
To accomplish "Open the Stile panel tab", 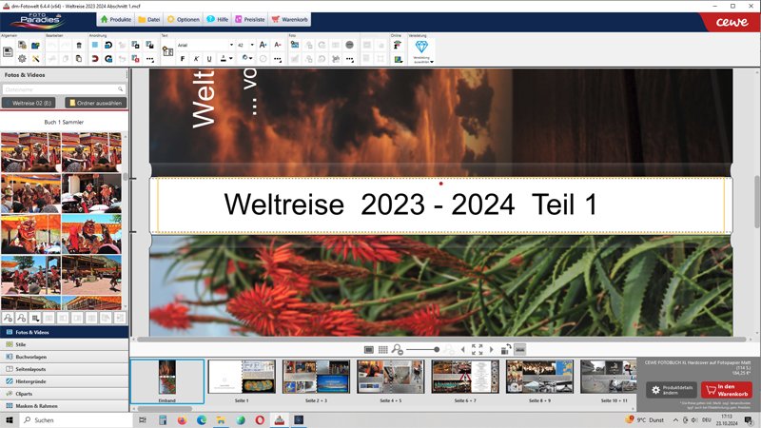I will (x=64, y=344).
